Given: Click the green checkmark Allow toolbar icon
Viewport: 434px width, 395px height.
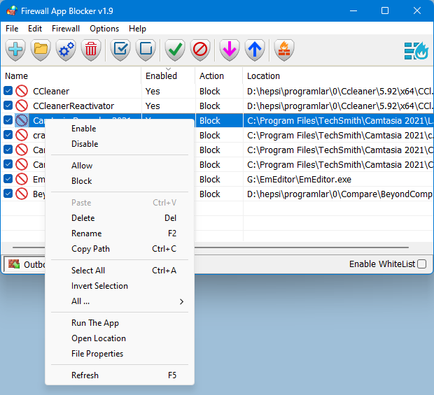Looking at the screenshot, I should pos(175,50).
